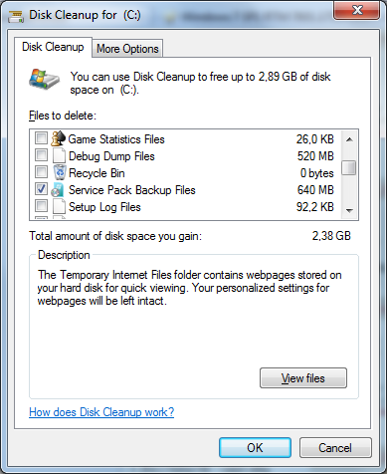This screenshot has width=388, height=474.
Task: Confirm cleanup with the OK button
Action: click(x=255, y=448)
